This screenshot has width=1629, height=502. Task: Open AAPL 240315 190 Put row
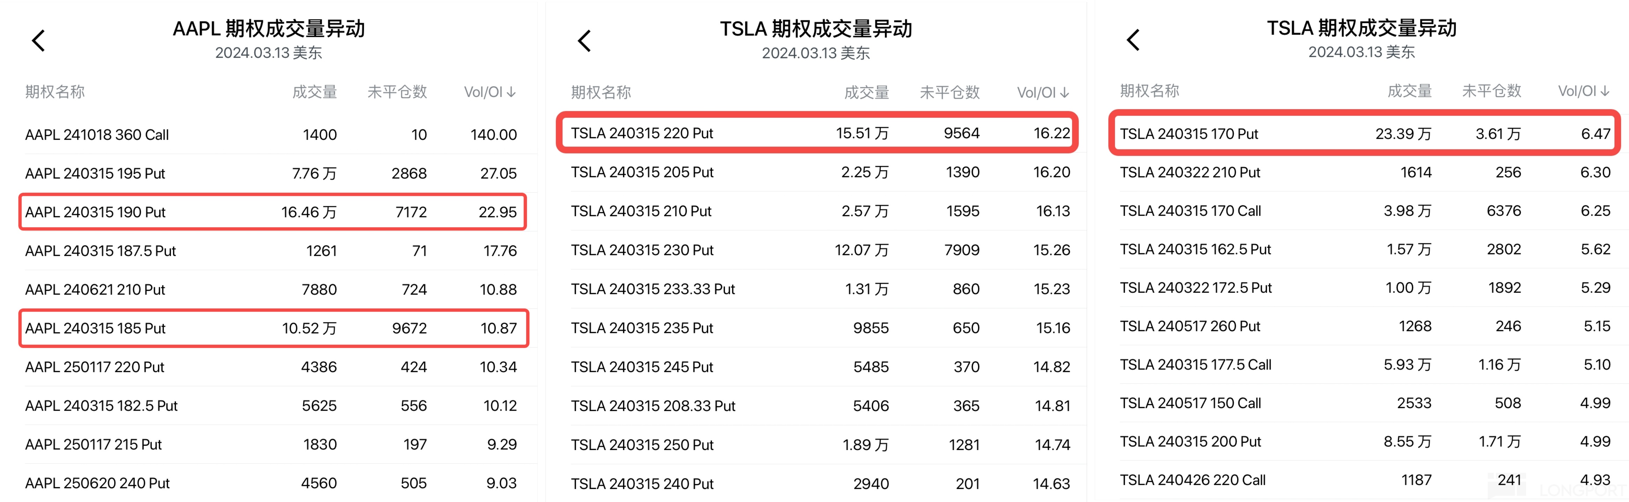(273, 212)
